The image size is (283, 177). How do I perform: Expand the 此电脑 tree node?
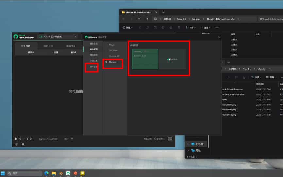pyautogui.click(x=188, y=144)
